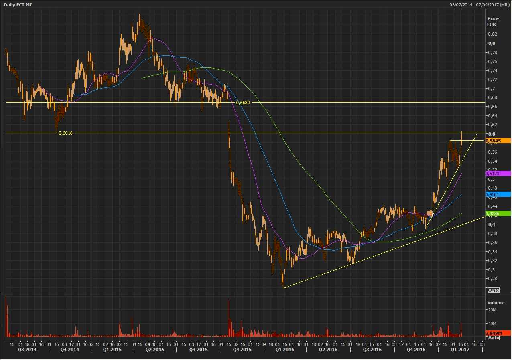Click the Price EUR axis label
Image resolution: width=512 pixels, height=360 pixels.
(493, 21)
